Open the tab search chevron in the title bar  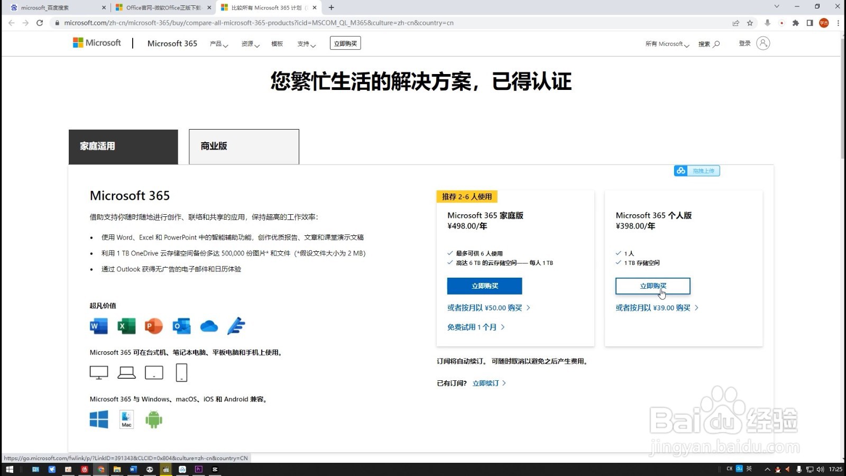(x=777, y=7)
